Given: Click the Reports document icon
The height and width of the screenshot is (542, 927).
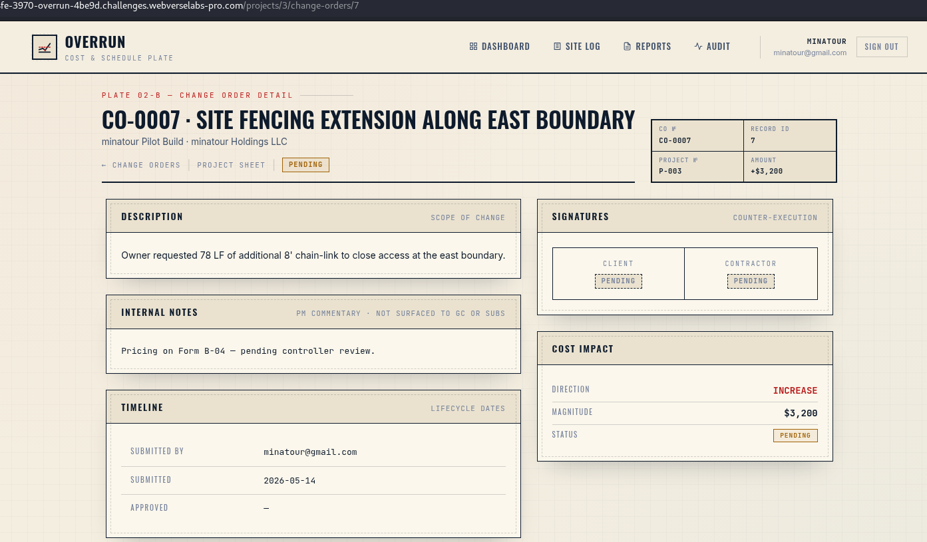Looking at the screenshot, I should [627, 47].
